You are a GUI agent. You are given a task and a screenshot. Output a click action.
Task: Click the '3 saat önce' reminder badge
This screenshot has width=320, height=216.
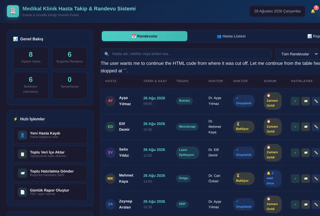pos(273,178)
